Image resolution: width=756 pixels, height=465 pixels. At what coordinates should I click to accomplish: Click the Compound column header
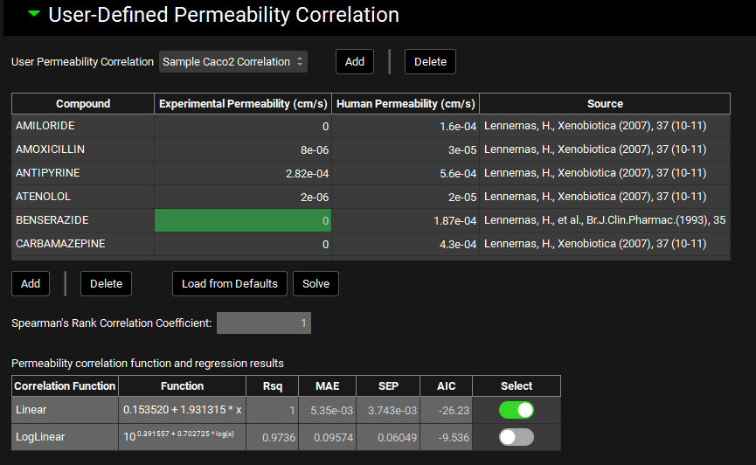tap(83, 103)
